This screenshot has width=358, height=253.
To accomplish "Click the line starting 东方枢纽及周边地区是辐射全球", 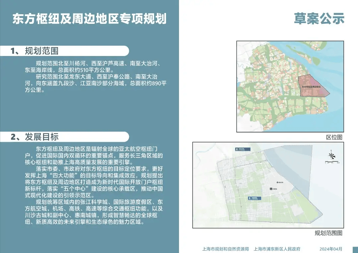I will (96, 149).
